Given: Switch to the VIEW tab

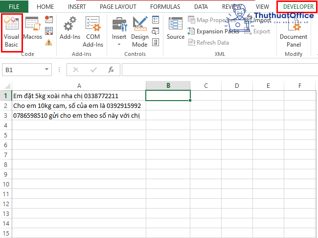Looking at the screenshot, I should click(x=262, y=7).
